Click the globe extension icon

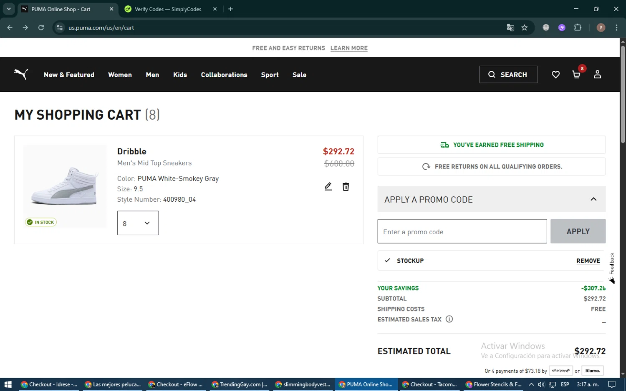tap(546, 28)
